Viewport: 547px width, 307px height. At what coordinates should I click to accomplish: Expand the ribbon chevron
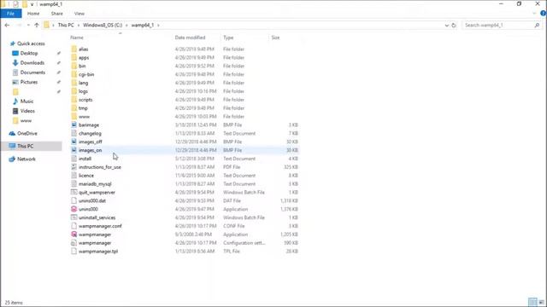(534, 14)
